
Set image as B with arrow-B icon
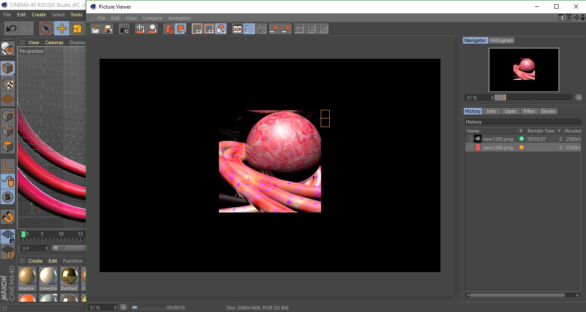(x=286, y=29)
